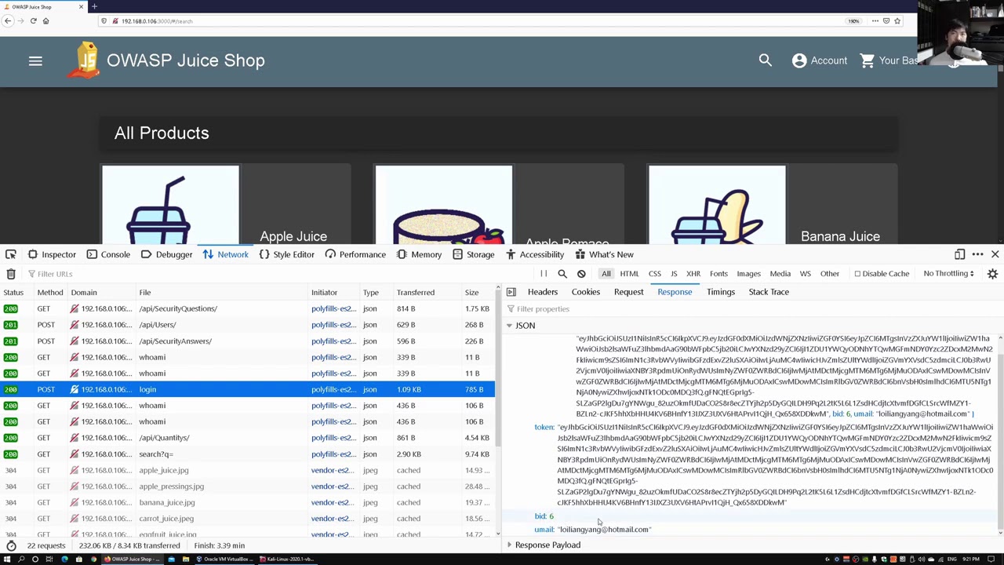The image size is (1004, 565).
Task: Click the Filter properties field
Action: [751, 309]
